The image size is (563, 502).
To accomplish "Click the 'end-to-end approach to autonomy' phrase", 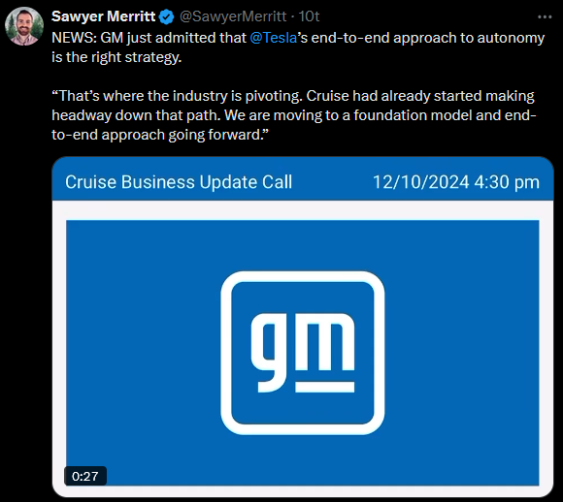I will (428, 38).
